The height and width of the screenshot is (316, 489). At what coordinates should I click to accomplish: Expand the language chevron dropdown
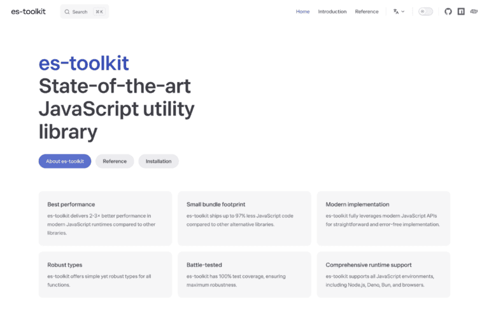coord(402,11)
